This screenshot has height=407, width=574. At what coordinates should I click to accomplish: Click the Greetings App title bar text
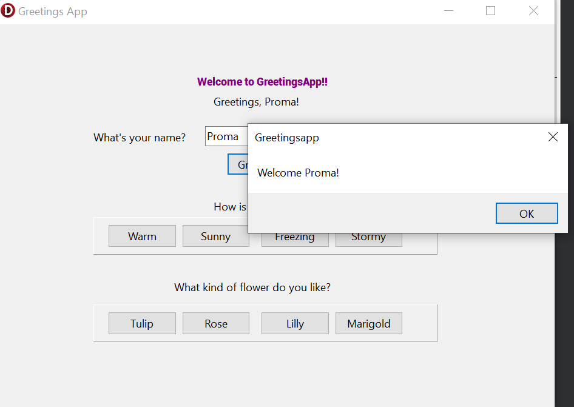[x=52, y=10]
